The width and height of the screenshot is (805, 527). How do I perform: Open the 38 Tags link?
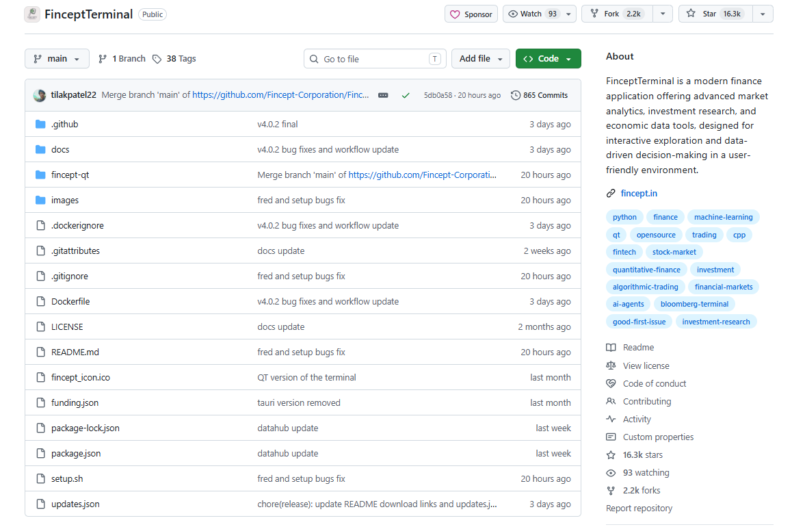pos(174,59)
